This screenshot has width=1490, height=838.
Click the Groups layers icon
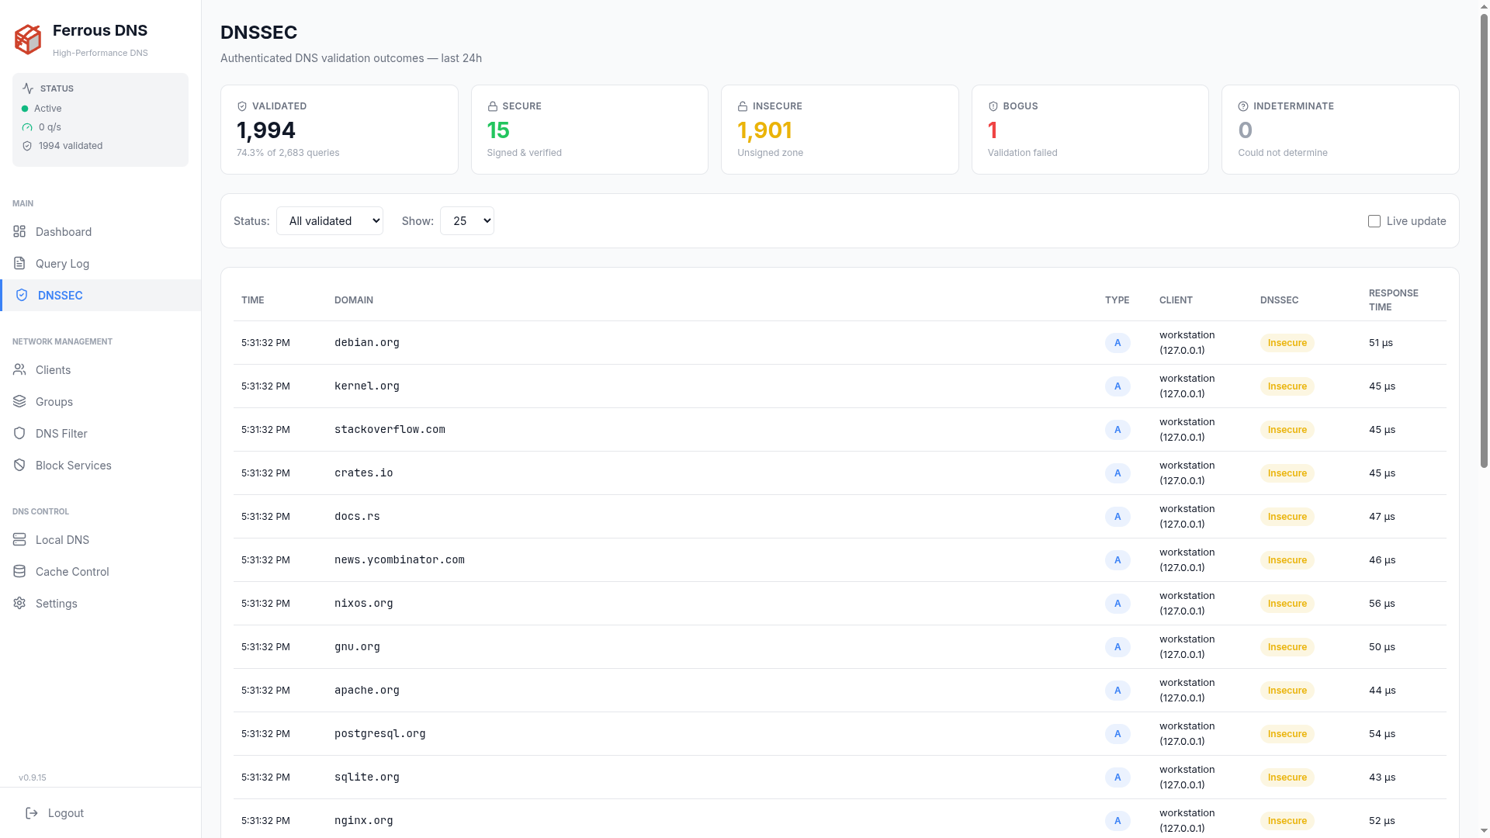coord(19,402)
